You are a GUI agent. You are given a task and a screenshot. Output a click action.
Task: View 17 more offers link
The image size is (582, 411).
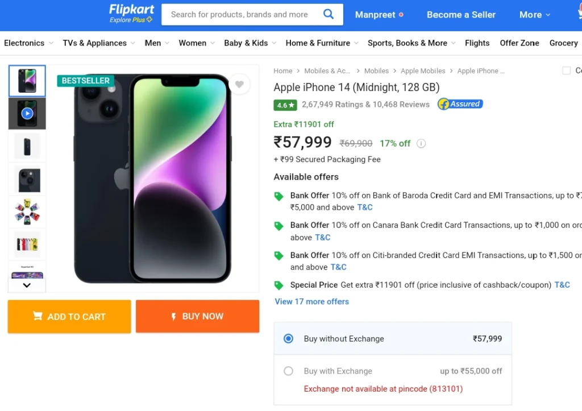point(312,301)
